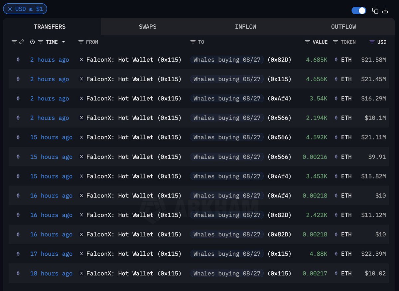399x291 pixels.
Task: Click the 3.453K value cell
Action: point(317,176)
